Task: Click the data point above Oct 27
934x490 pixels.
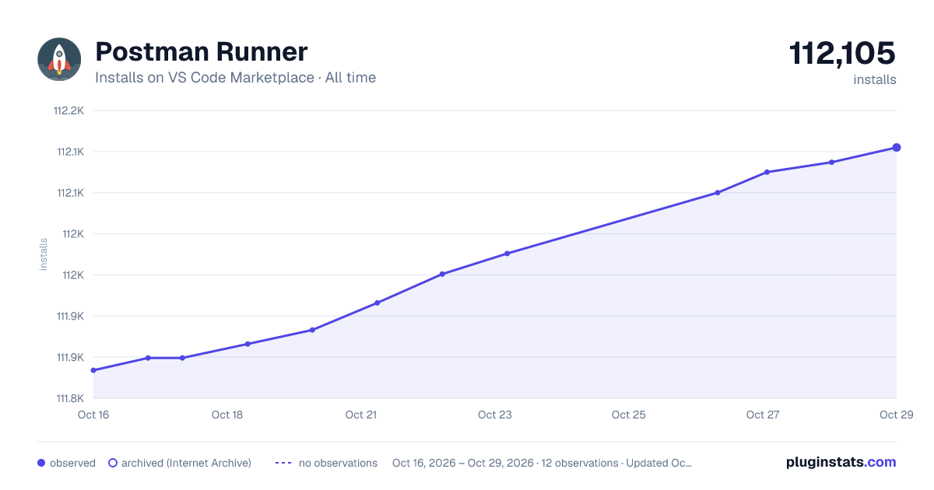Action: (767, 172)
